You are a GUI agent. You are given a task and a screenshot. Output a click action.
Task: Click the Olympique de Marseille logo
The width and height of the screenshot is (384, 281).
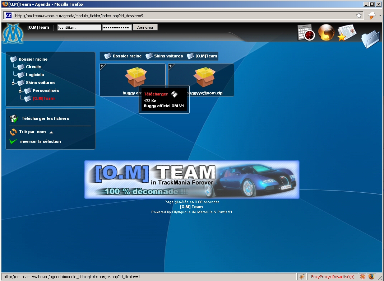pyautogui.click(x=13, y=33)
